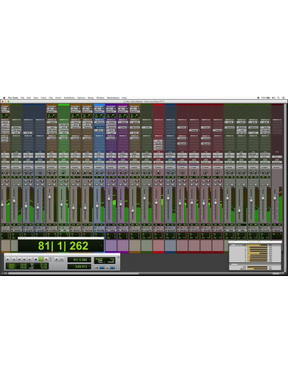288x372 pixels.
Task: Click the track name on the bright red track
Action: click(x=158, y=231)
